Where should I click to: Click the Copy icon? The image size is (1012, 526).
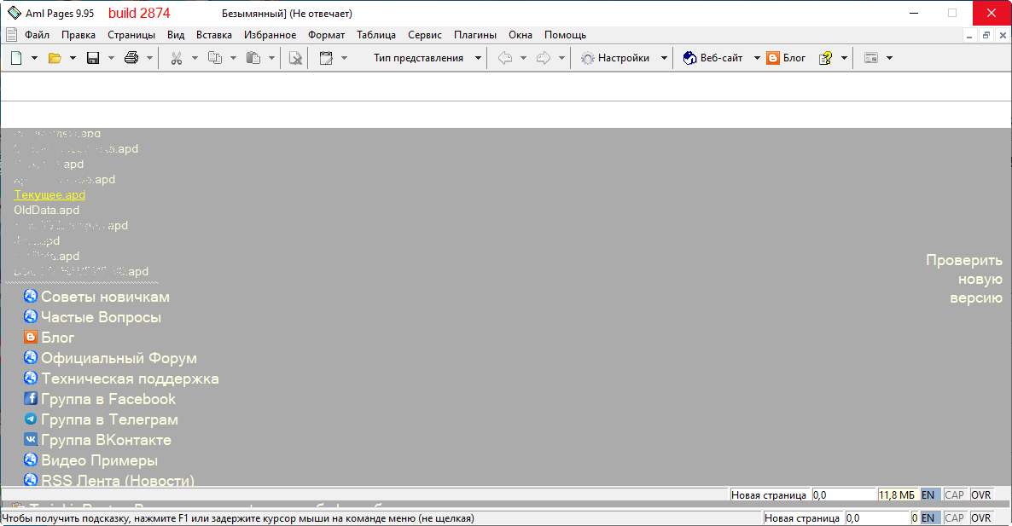215,58
